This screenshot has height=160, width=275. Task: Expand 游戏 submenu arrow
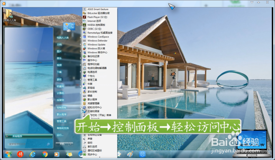click(80, 79)
